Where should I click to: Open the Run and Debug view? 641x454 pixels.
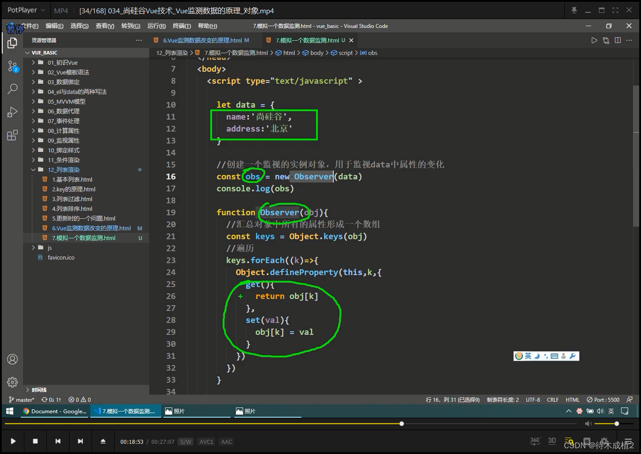coord(12,112)
